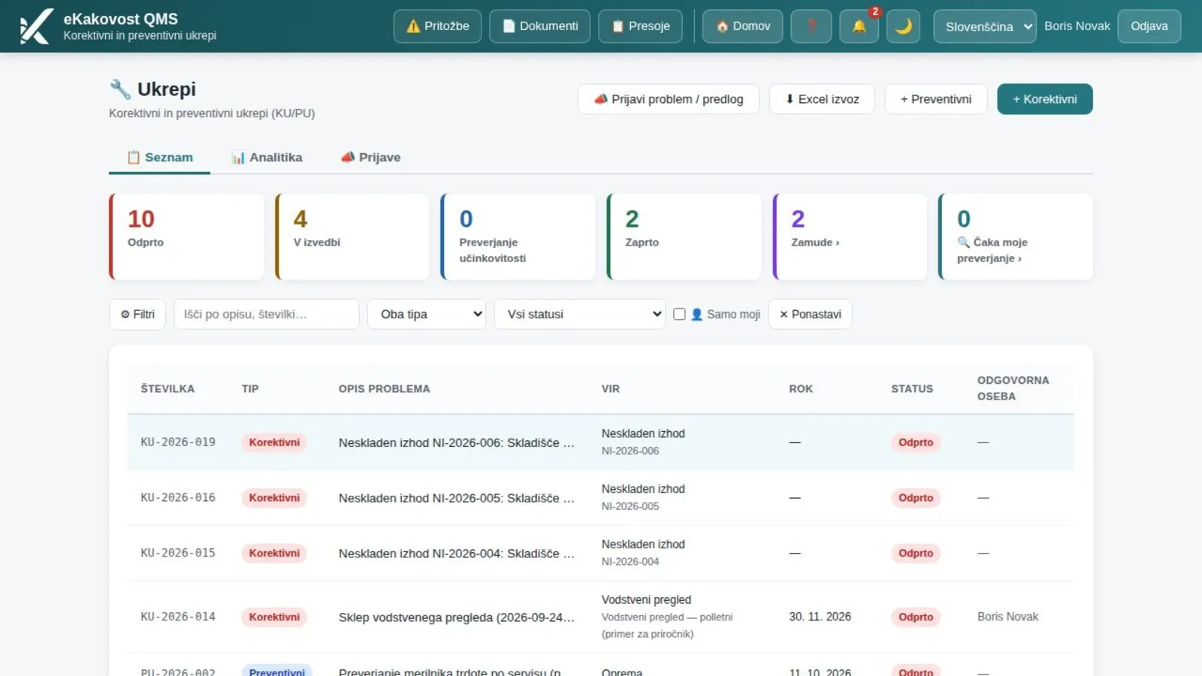This screenshot has height=676, width=1202.
Task: Open row KU-2026-014
Action: coord(600,617)
